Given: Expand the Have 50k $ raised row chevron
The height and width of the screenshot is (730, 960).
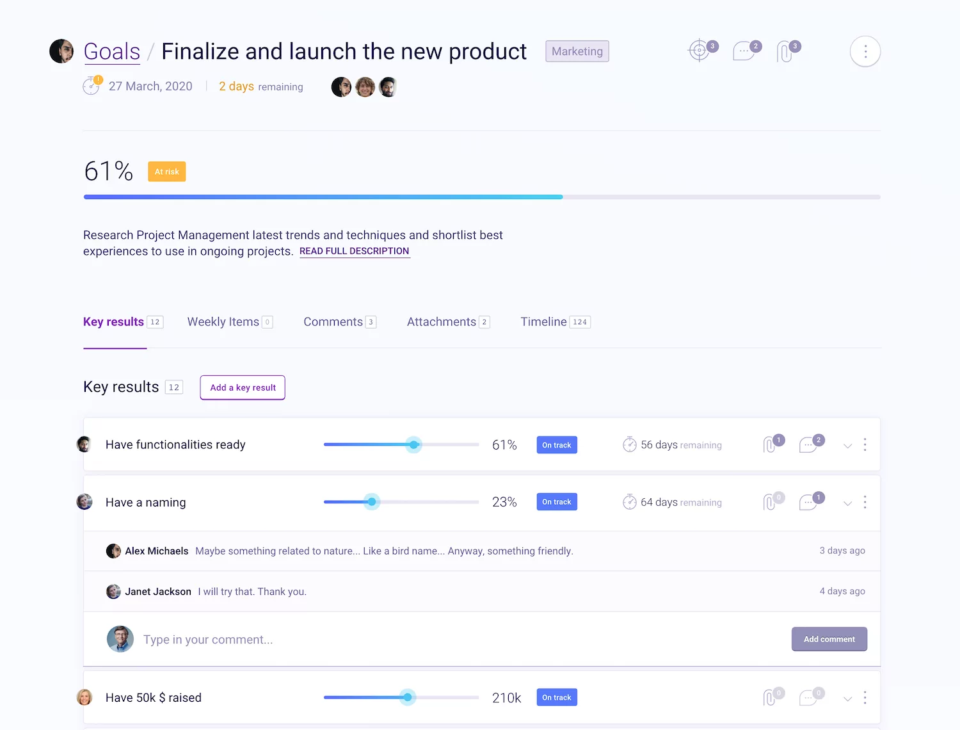Looking at the screenshot, I should [847, 699].
